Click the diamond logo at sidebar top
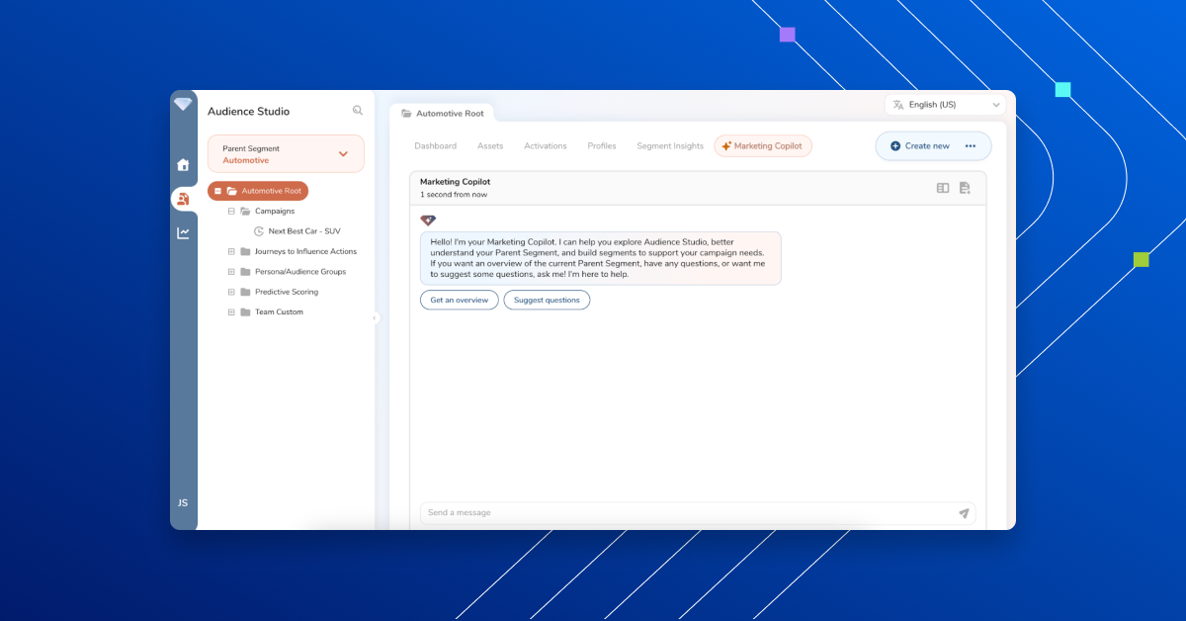Image resolution: width=1186 pixels, height=621 pixels. click(183, 103)
